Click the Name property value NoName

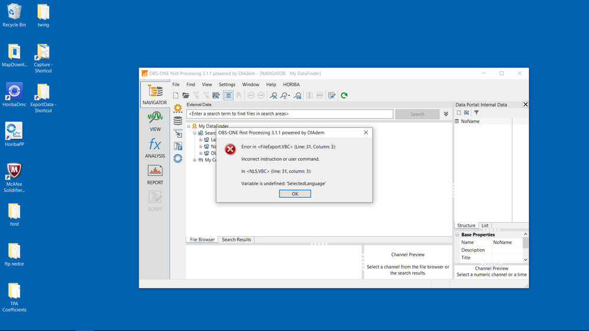point(502,243)
